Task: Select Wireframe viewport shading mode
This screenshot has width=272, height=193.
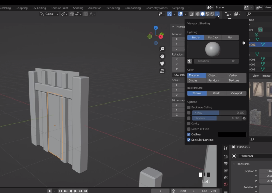Action: 198,14
